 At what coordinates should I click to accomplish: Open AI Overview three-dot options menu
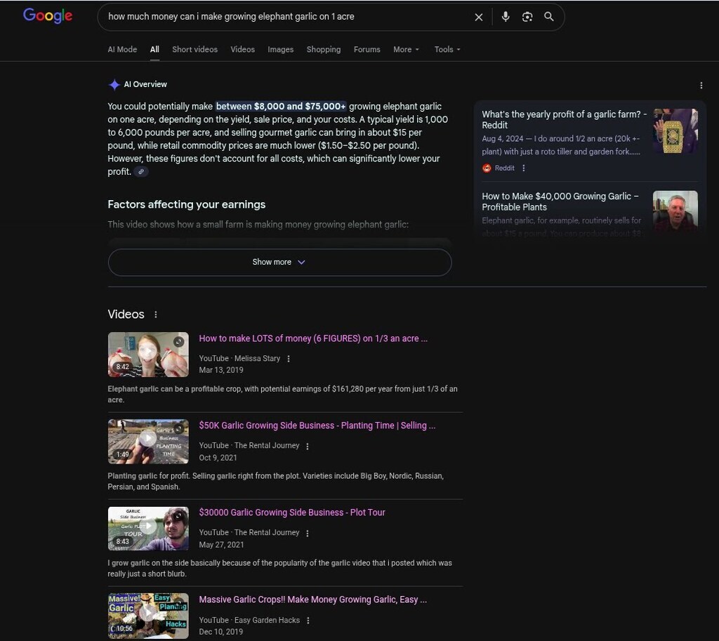point(701,86)
